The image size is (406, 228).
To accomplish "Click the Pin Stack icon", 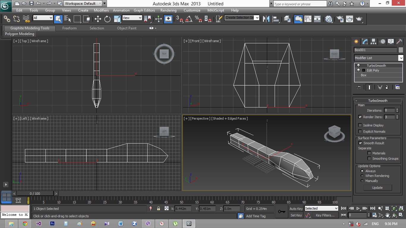I will [359, 87].
